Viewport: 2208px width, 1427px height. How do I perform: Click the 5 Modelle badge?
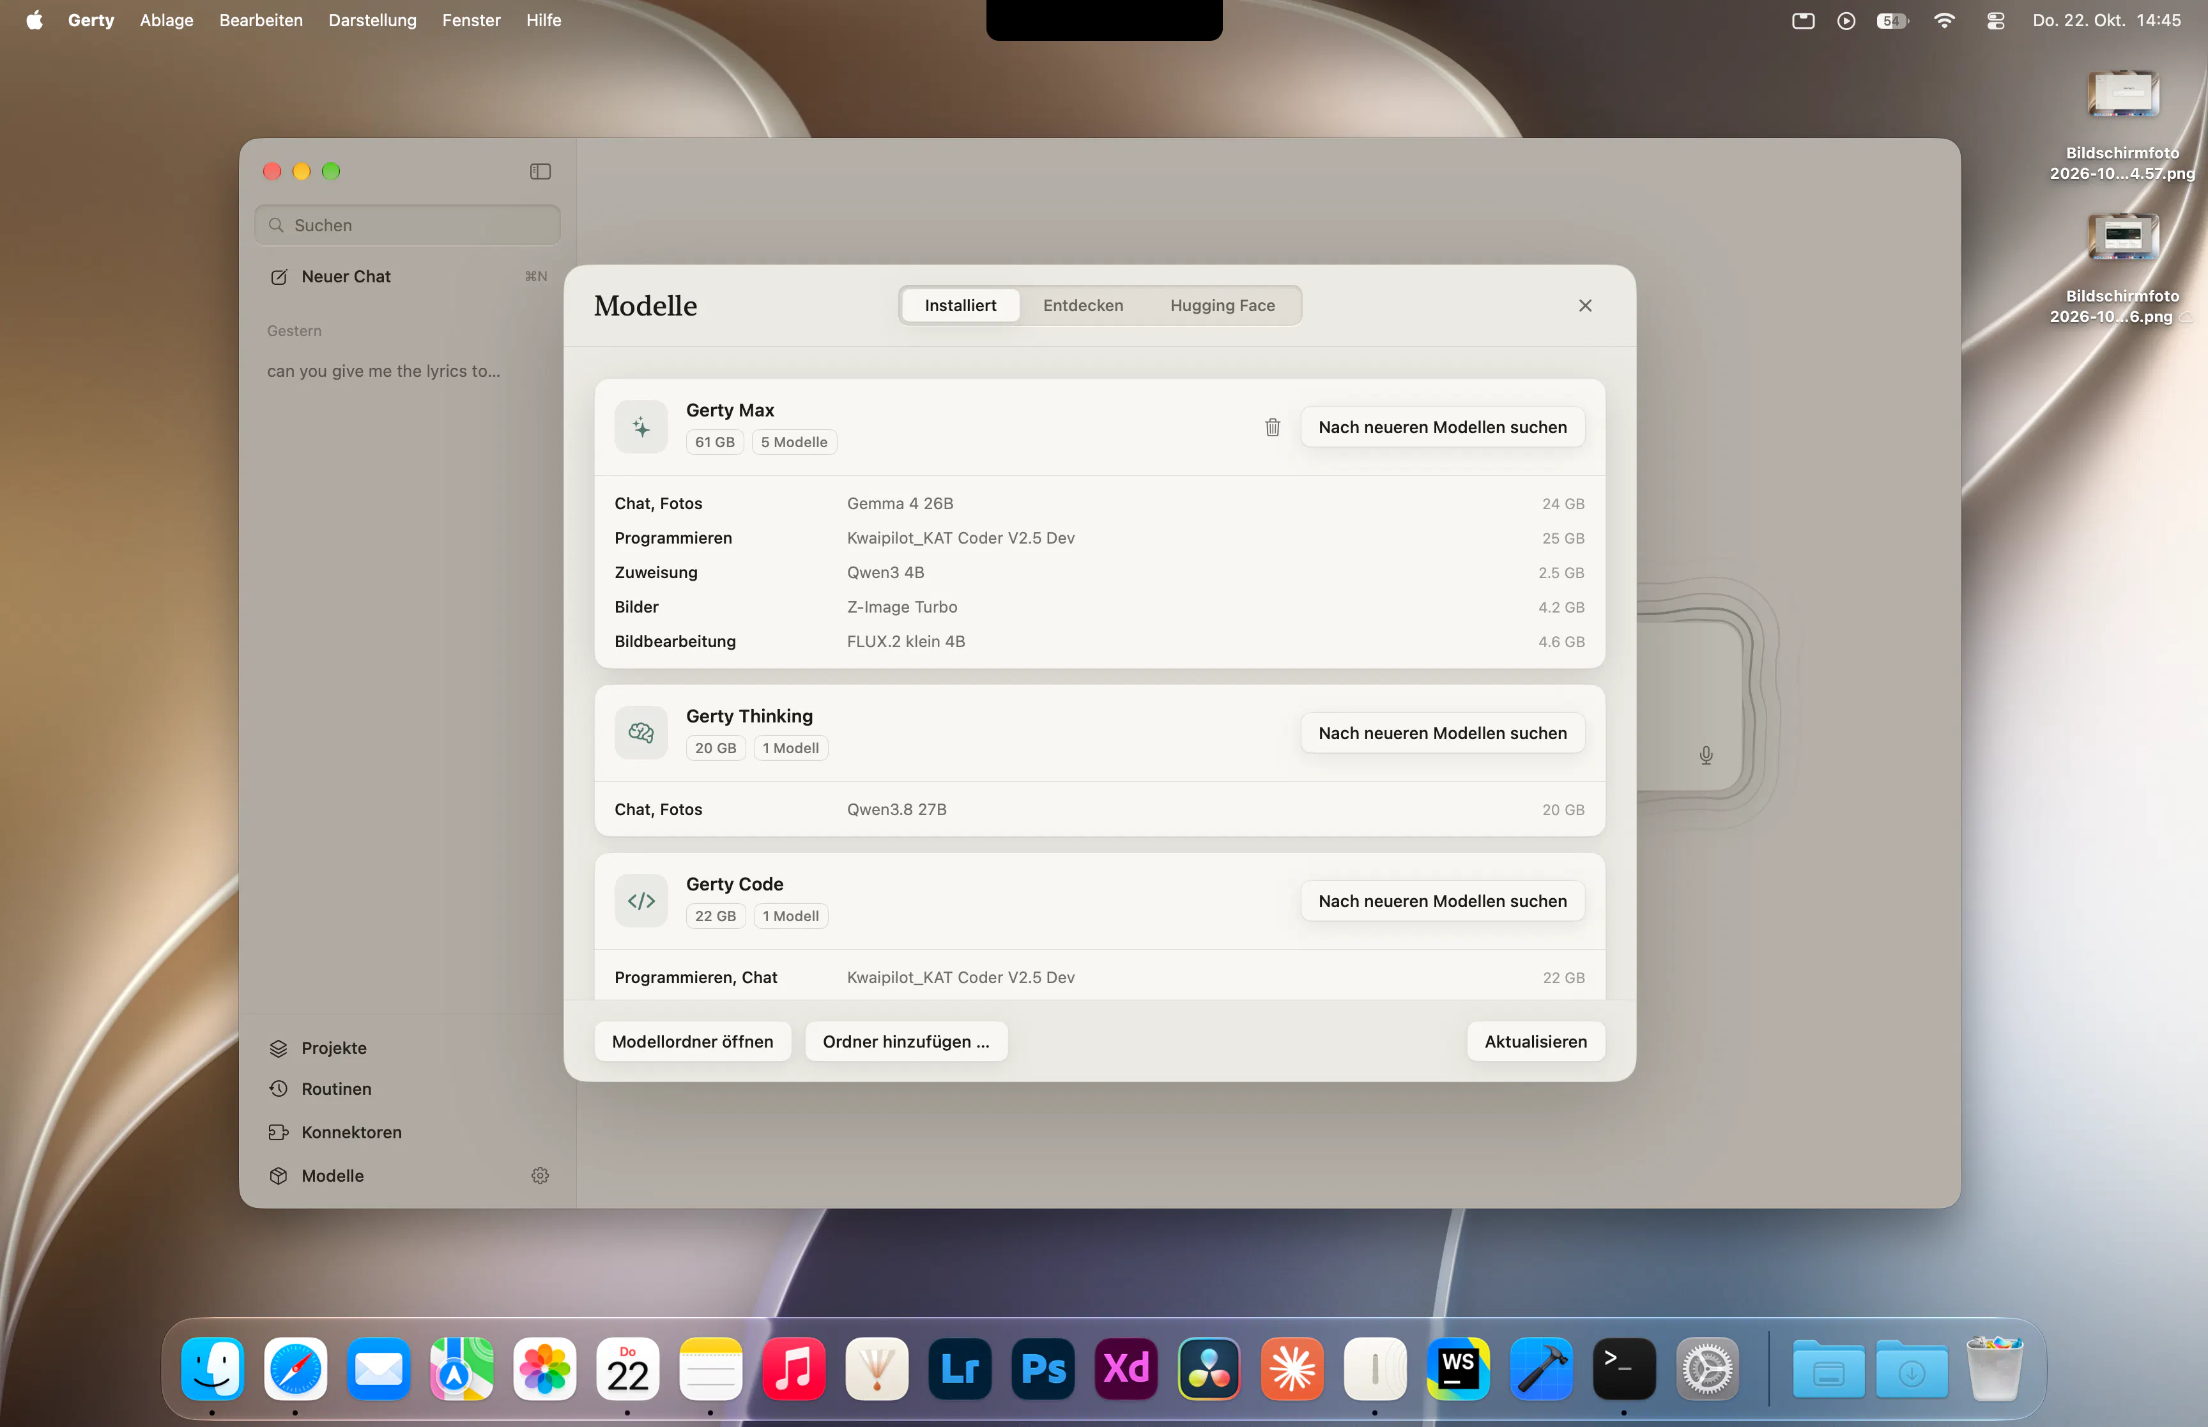tap(794, 442)
